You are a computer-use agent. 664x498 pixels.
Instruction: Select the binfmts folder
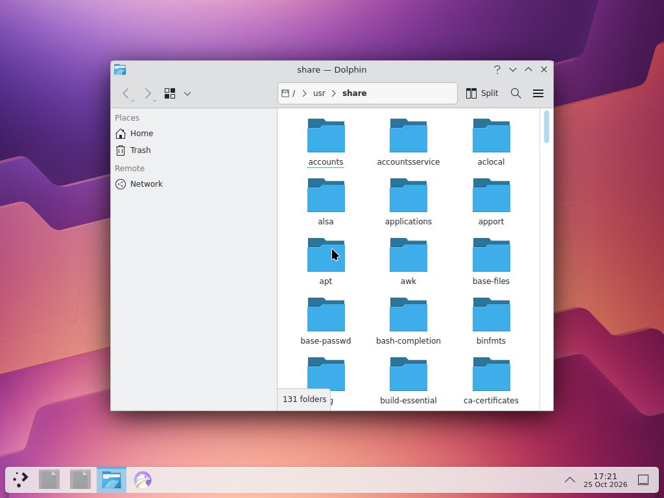pos(492,322)
